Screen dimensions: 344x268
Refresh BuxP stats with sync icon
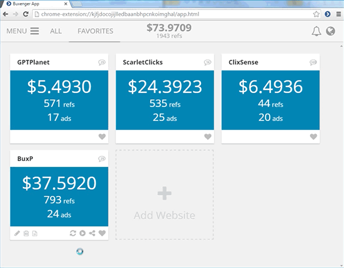point(73,233)
